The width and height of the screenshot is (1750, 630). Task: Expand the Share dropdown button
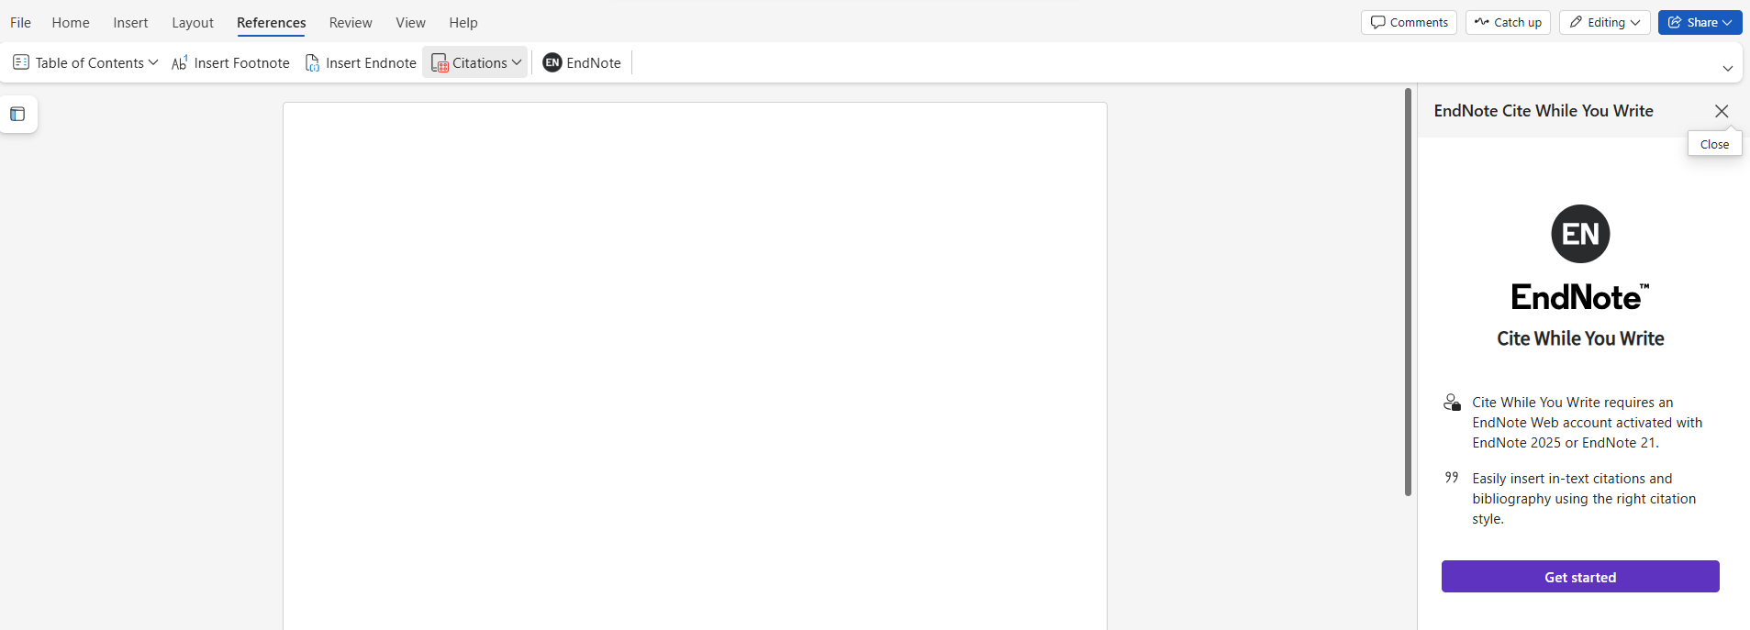coord(1700,22)
